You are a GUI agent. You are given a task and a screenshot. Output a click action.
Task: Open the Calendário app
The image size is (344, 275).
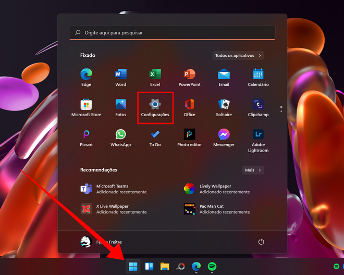click(x=258, y=77)
